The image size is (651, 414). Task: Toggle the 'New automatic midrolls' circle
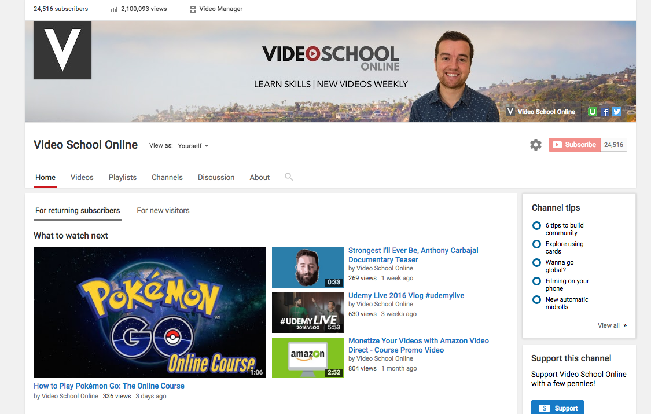point(536,299)
